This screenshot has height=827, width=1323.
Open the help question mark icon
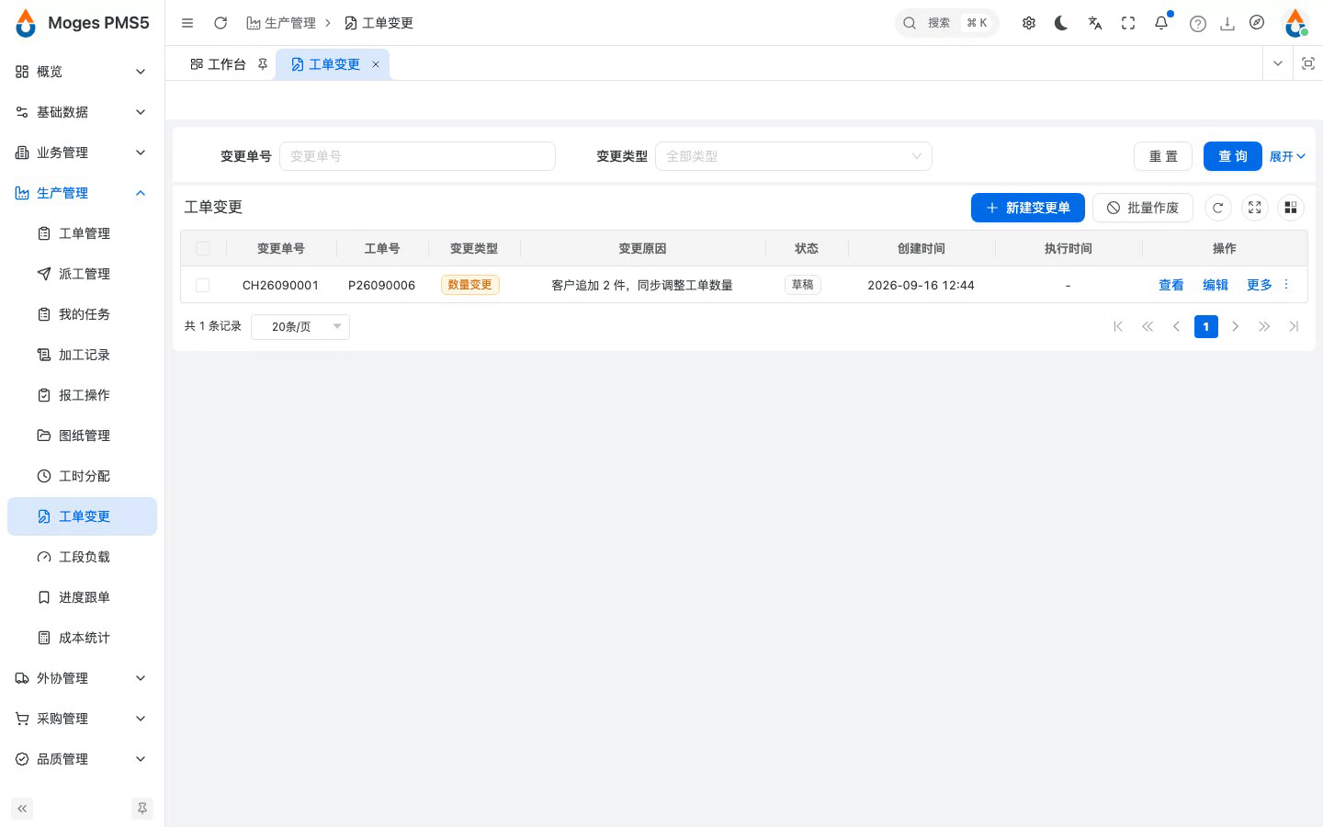[1197, 24]
